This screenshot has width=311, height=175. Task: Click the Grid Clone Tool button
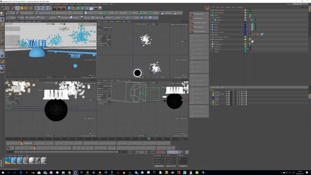(75, 13)
